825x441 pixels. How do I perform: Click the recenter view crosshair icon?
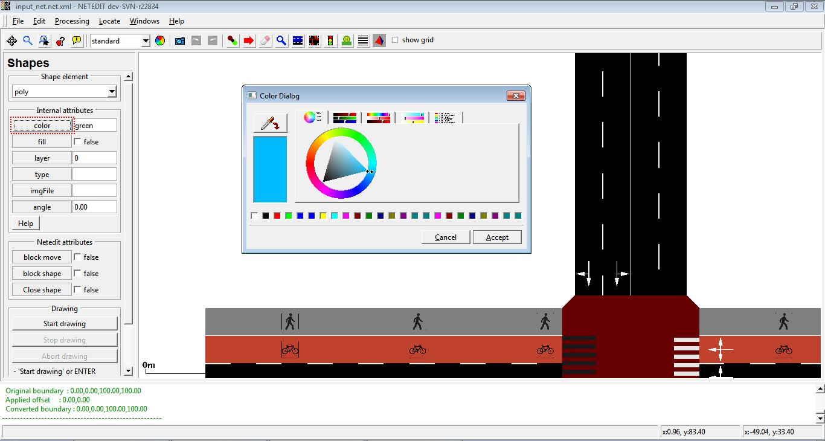click(x=11, y=41)
